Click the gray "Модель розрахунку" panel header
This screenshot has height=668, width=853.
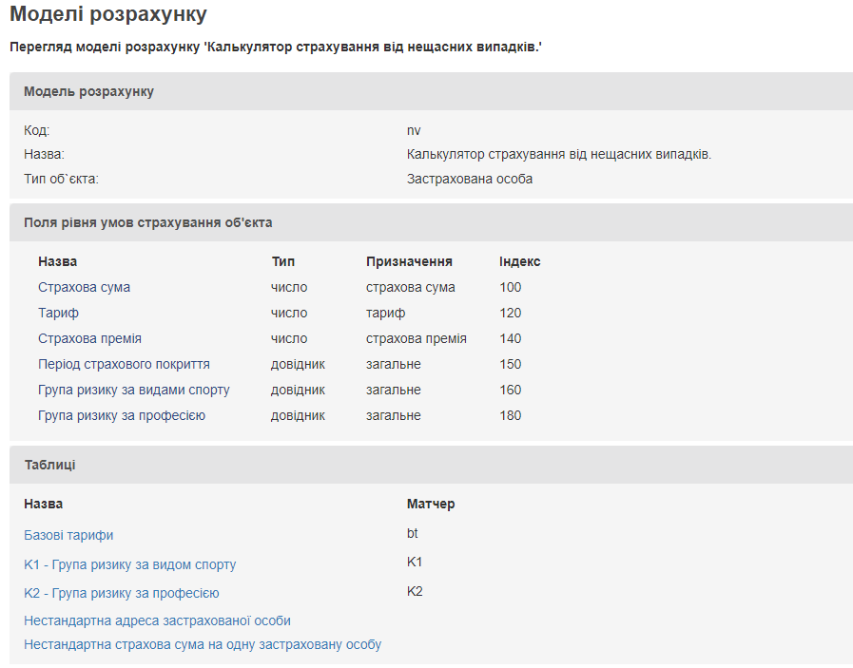pyautogui.click(x=88, y=91)
